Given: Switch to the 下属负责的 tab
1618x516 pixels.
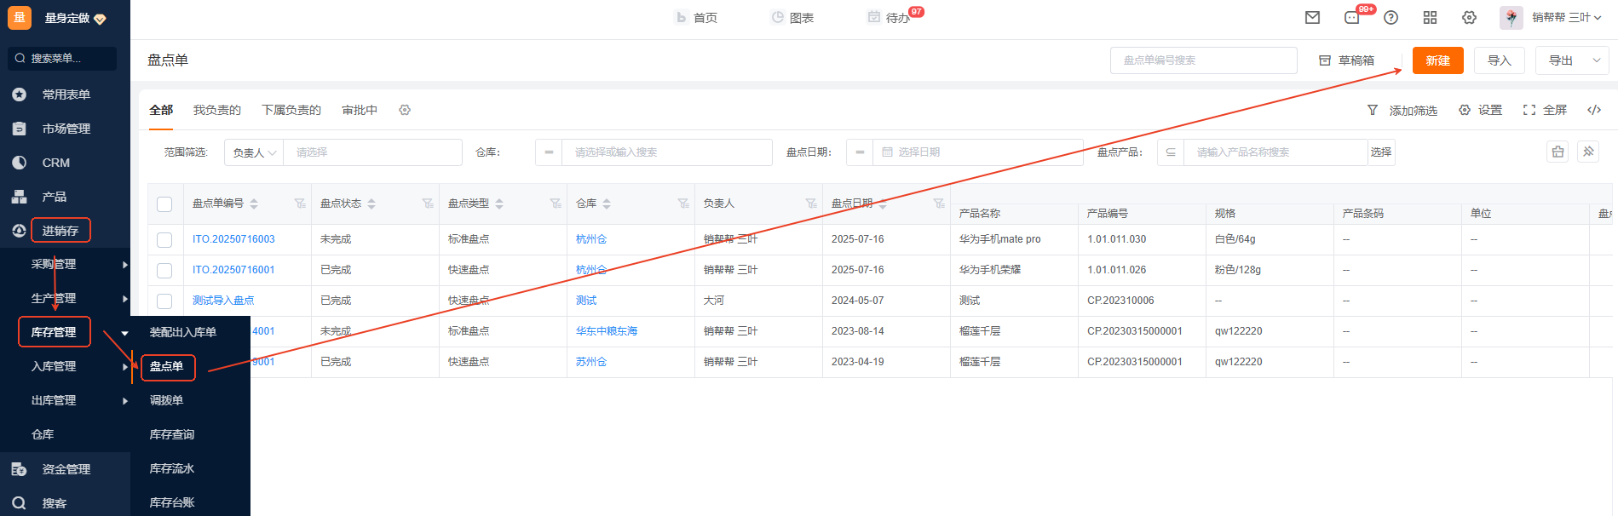Looking at the screenshot, I should (x=291, y=110).
